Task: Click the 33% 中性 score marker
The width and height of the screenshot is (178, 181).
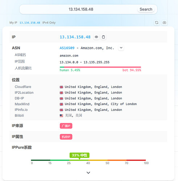Action: [79, 155]
